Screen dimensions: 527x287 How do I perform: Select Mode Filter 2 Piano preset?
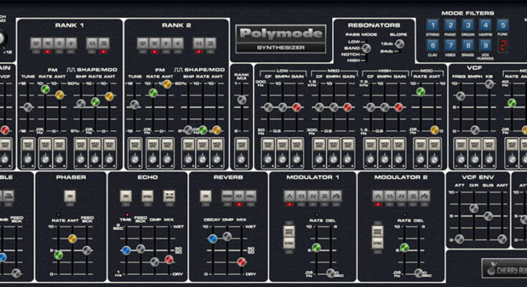450,25
